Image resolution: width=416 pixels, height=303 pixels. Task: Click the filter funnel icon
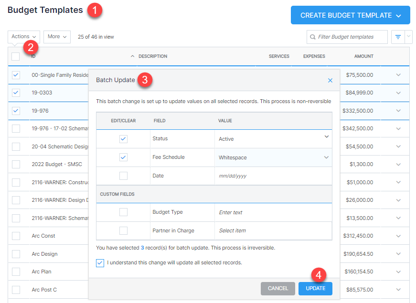(398, 37)
